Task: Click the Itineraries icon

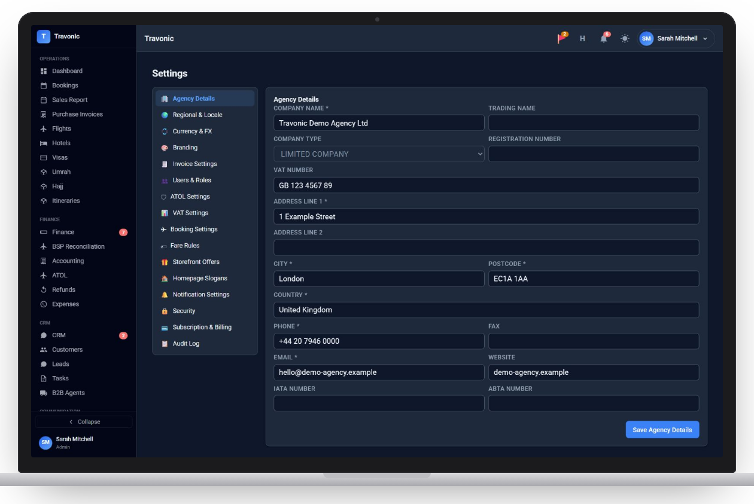Action: pyautogui.click(x=44, y=201)
